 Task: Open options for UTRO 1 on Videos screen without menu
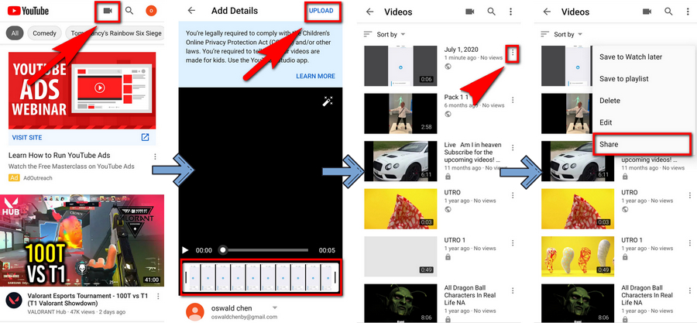pyautogui.click(x=513, y=243)
